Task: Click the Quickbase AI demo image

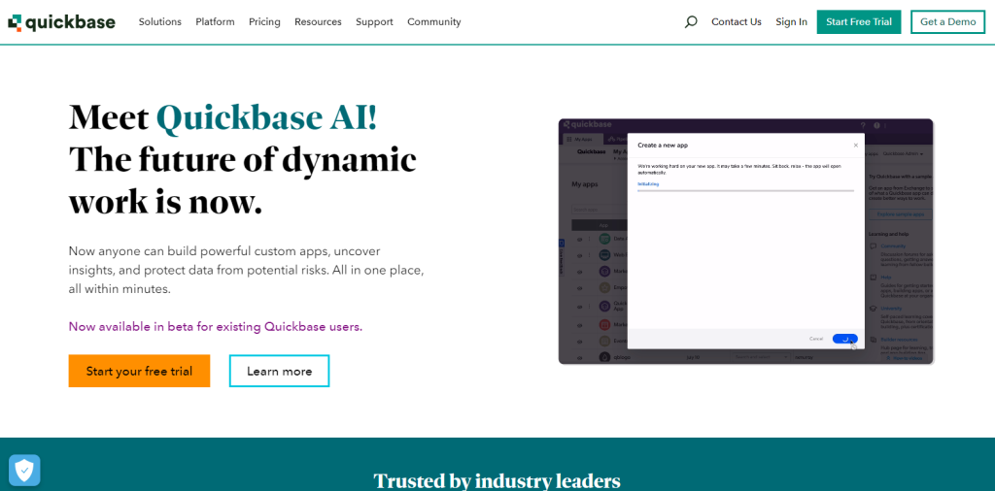Action: coord(745,242)
